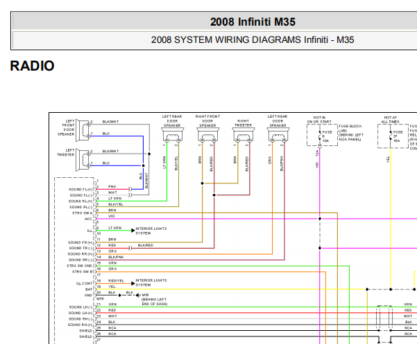The image size is (417, 344).
Task: Click the RADIO heading
Action: point(32,66)
